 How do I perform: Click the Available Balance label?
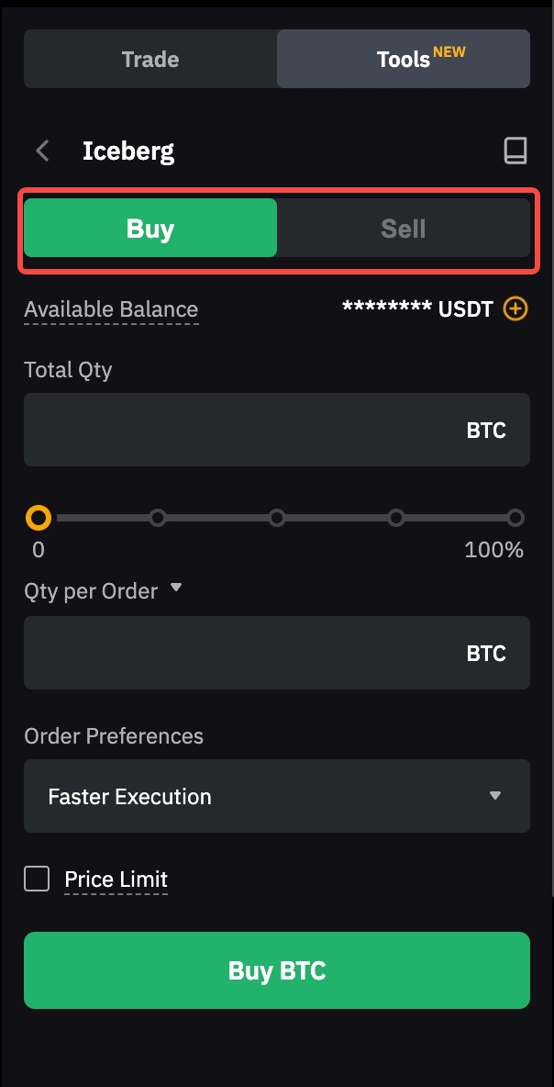click(x=111, y=309)
